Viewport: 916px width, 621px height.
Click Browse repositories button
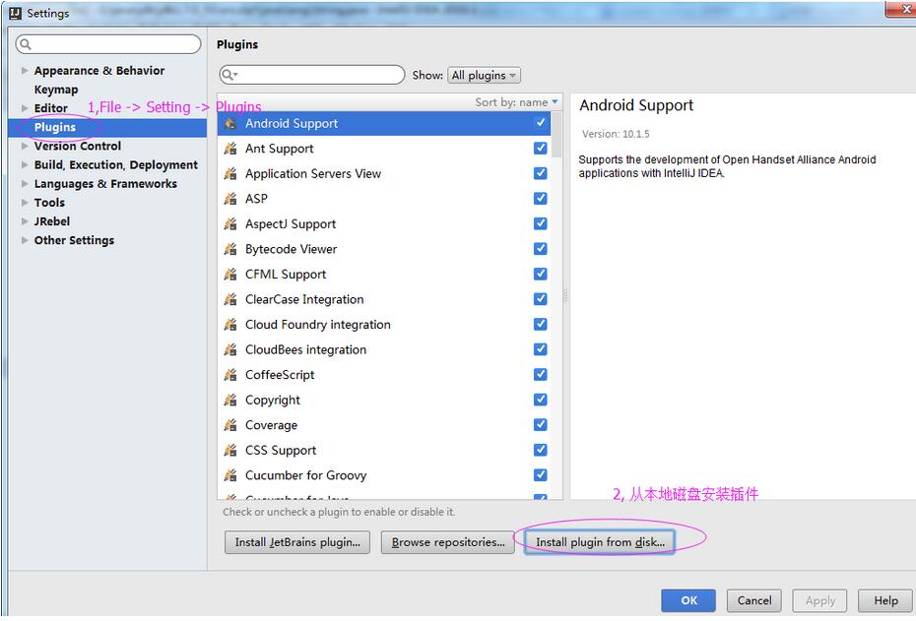pos(448,542)
